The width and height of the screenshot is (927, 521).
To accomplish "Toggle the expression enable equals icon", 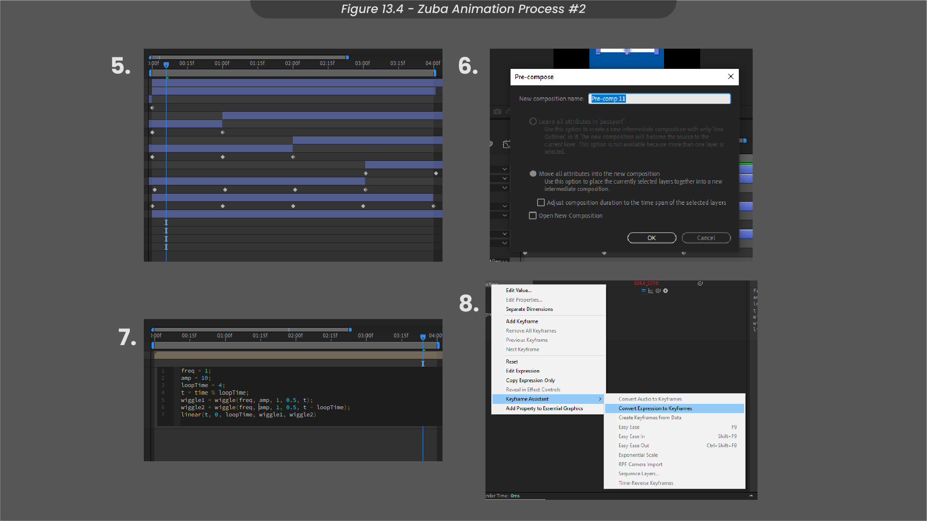I will coord(643,291).
